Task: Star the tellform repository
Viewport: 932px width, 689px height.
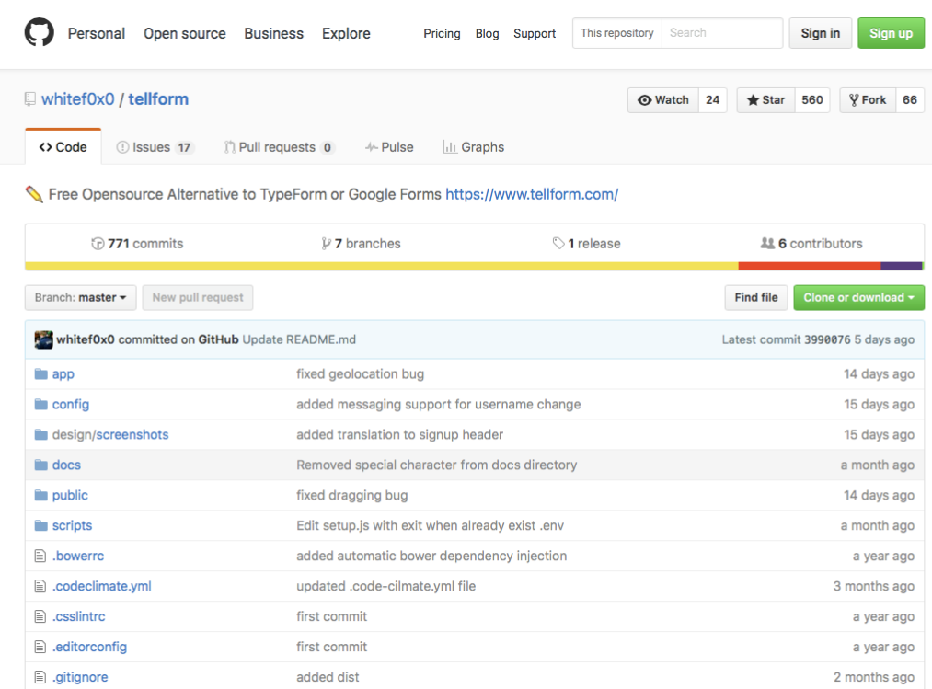Action: [x=766, y=100]
